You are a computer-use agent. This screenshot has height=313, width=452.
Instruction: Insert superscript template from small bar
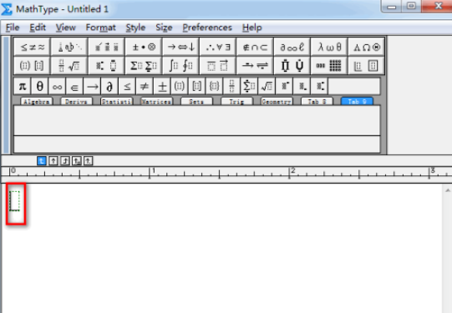click(x=284, y=86)
